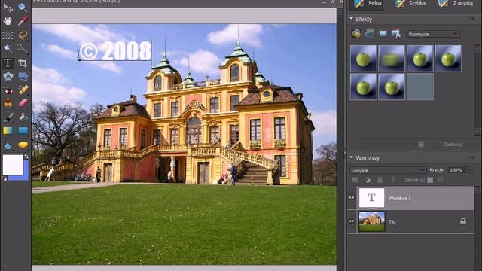Select the Rectangular Marquee tool
This screenshot has height=271, width=482.
(x=8, y=35)
